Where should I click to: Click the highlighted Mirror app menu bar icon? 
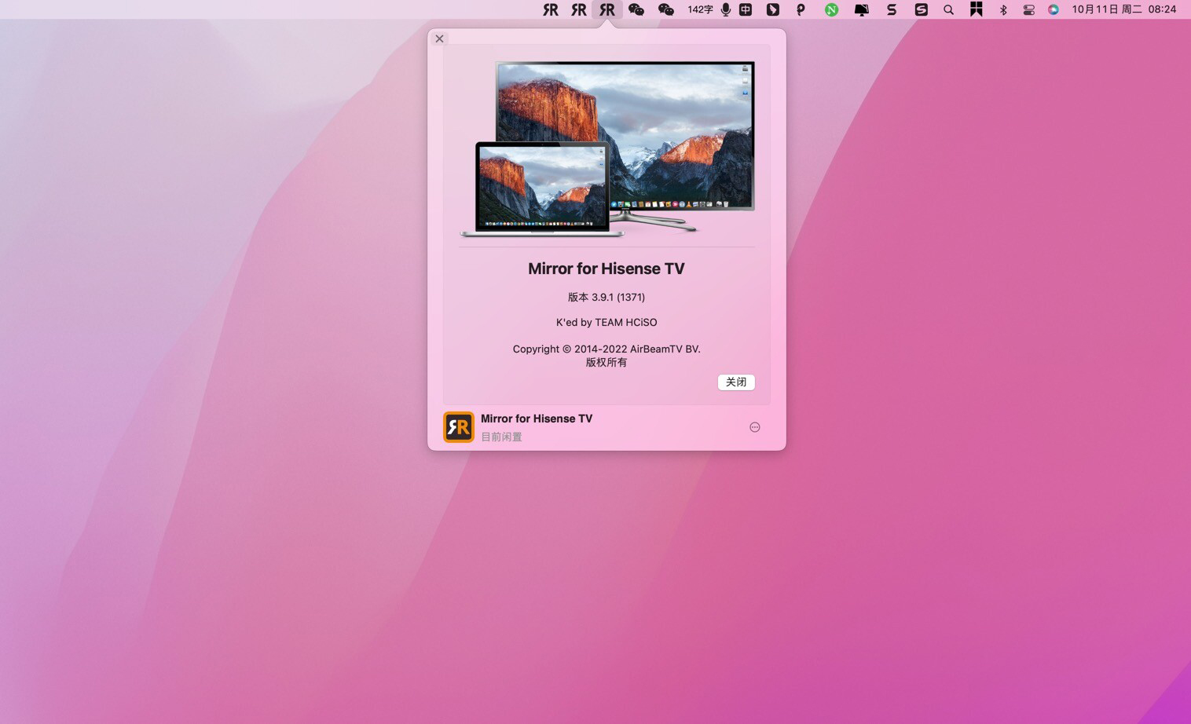click(x=606, y=9)
